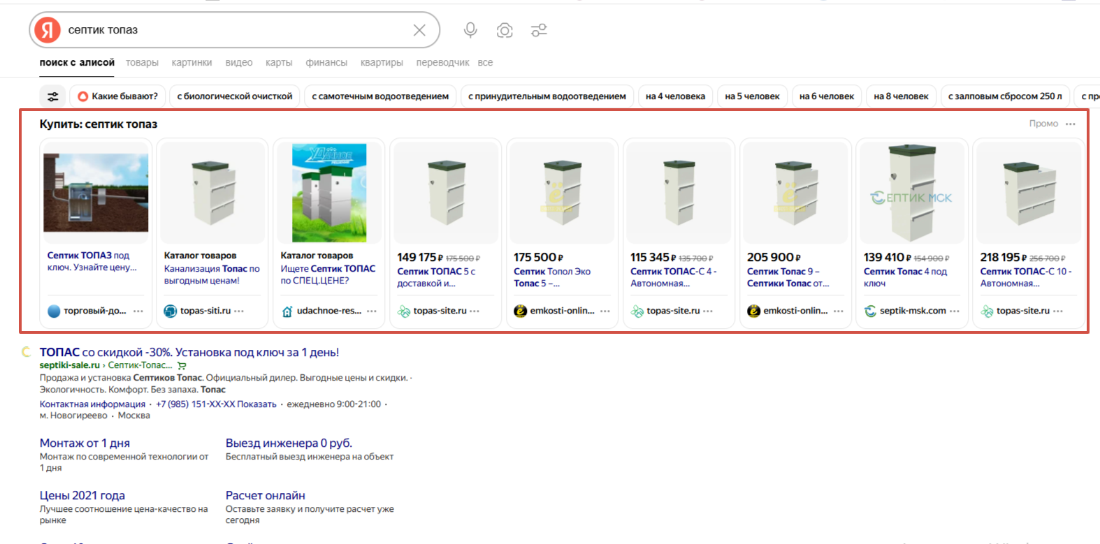Go to the 'финансы' tab

click(x=326, y=62)
